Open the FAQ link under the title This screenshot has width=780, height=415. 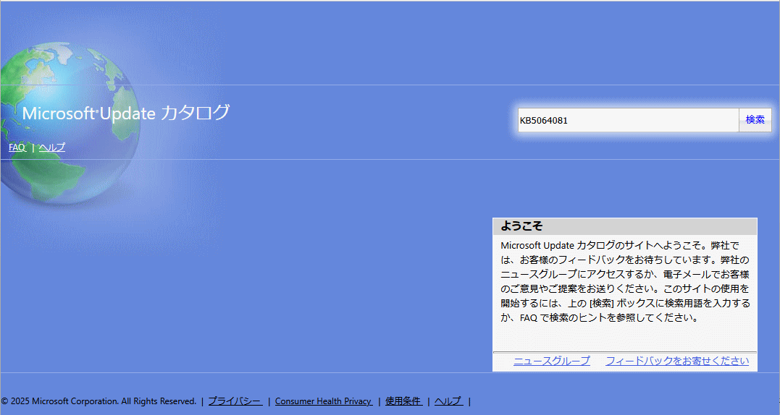pos(17,147)
